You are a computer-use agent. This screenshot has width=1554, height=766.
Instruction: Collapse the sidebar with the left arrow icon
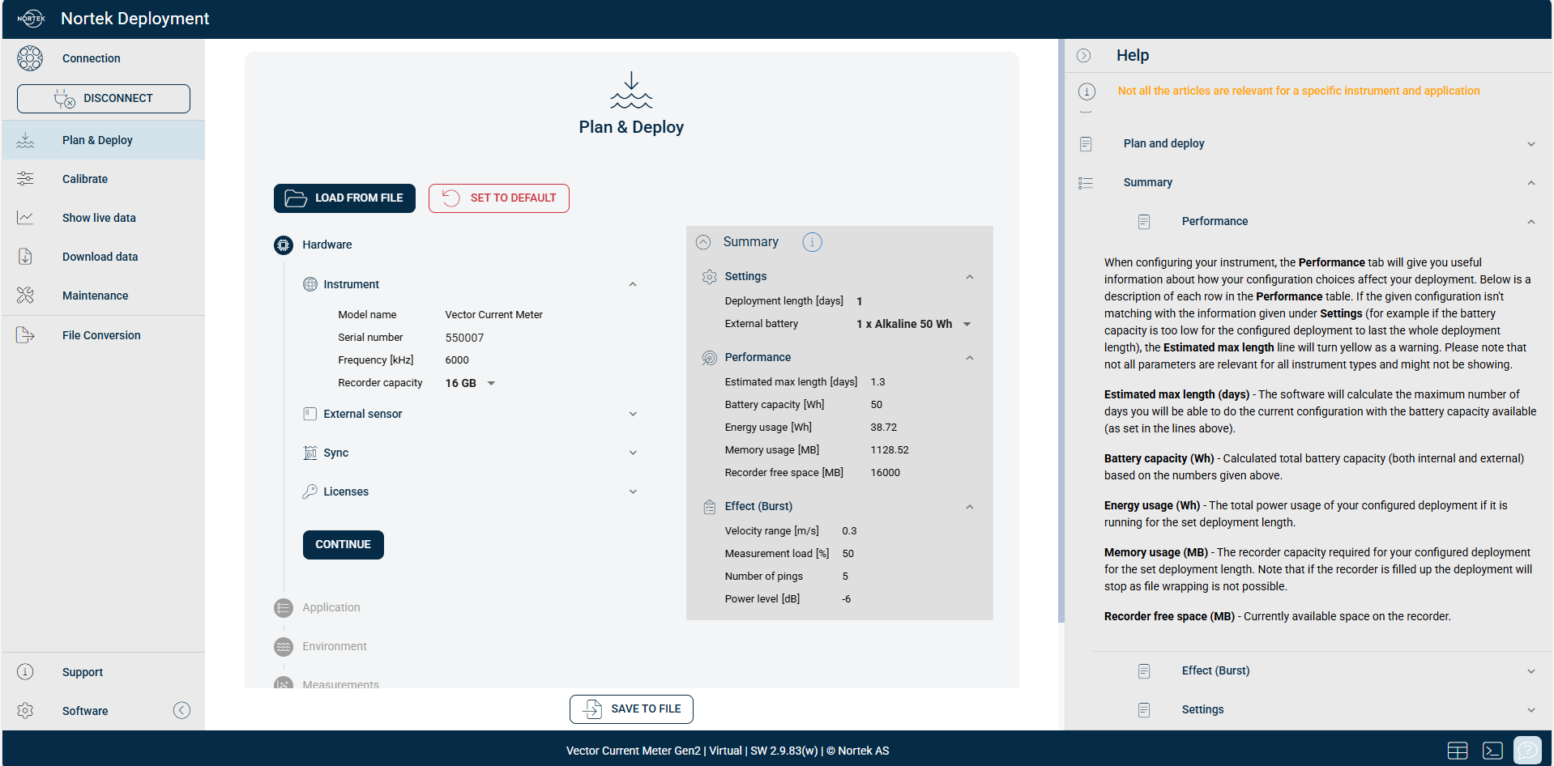[x=182, y=710]
